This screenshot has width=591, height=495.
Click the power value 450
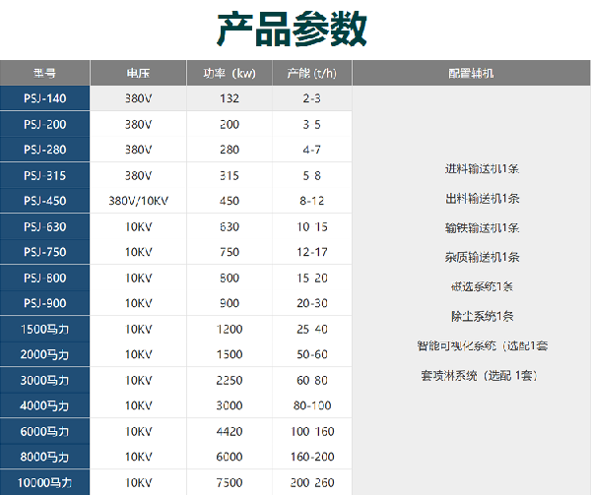coord(230,201)
